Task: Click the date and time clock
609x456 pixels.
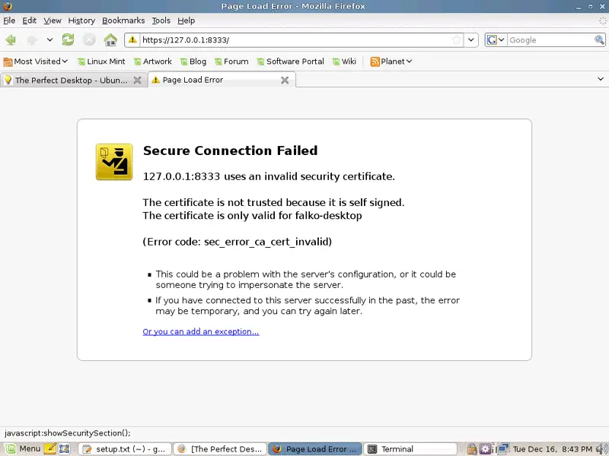Action: point(553,448)
